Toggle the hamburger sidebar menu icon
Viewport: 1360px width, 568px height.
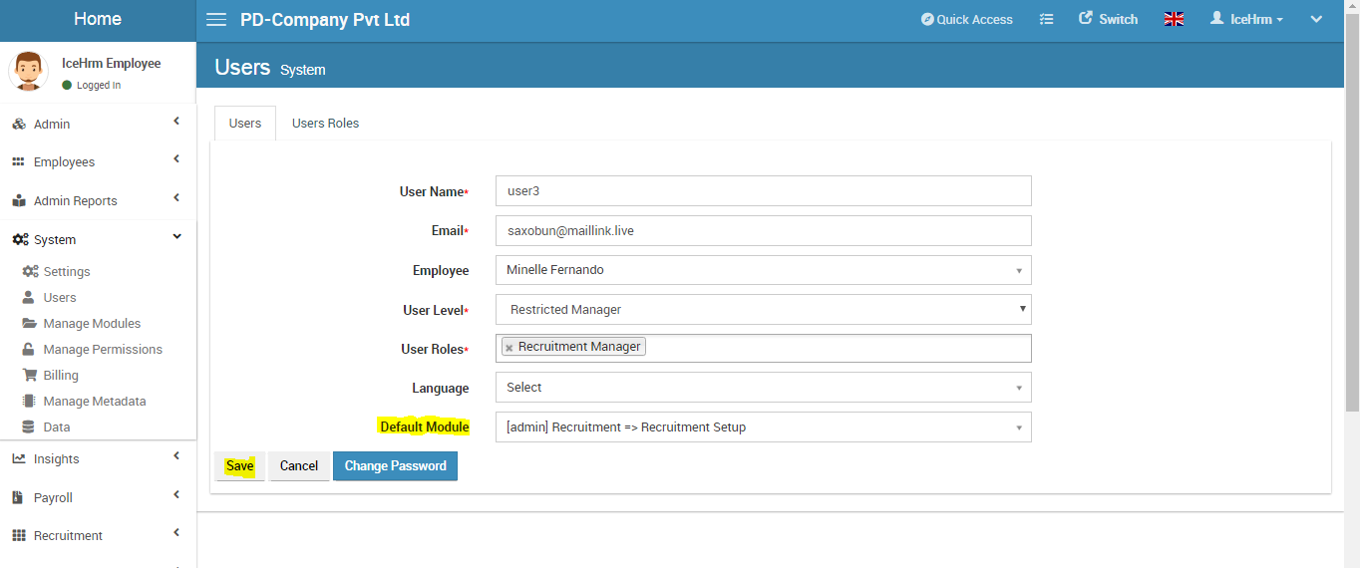[x=215, y=20]
